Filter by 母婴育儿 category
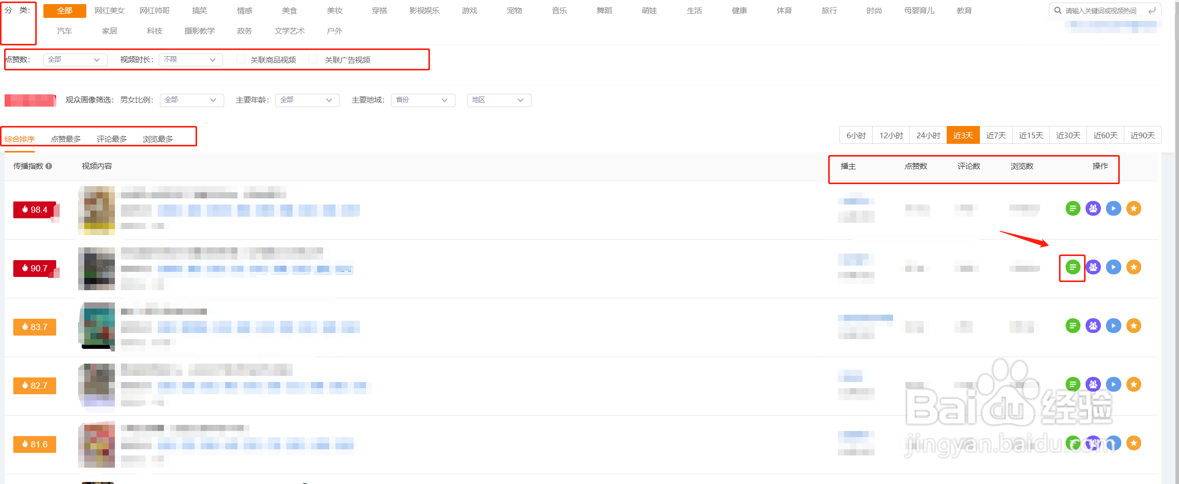This screenshot has width=1179, height=484. tap(919, 11)
